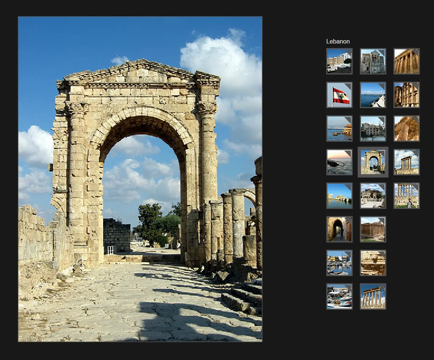This screenshot has height=360, width=434.
Task: Open the narrow arched alley thumbnail
Action: tap(339, 229)
